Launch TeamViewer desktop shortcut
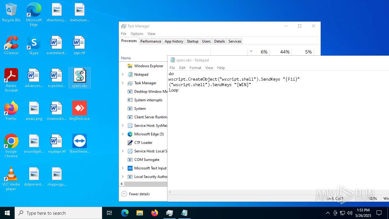This screenshot has width=389, height=219. click(x=79, y=144)
